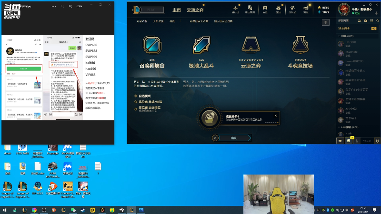Click the round X cancel button beside 确认
The width and height of the screenshot is (381, 214).
click(x=215, y=138)
